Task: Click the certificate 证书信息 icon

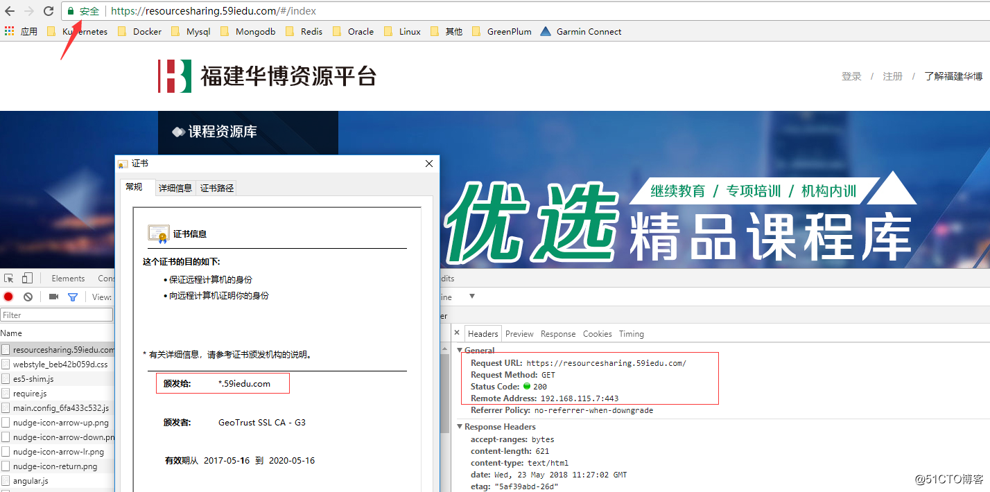Action: (x=158, y=234)
